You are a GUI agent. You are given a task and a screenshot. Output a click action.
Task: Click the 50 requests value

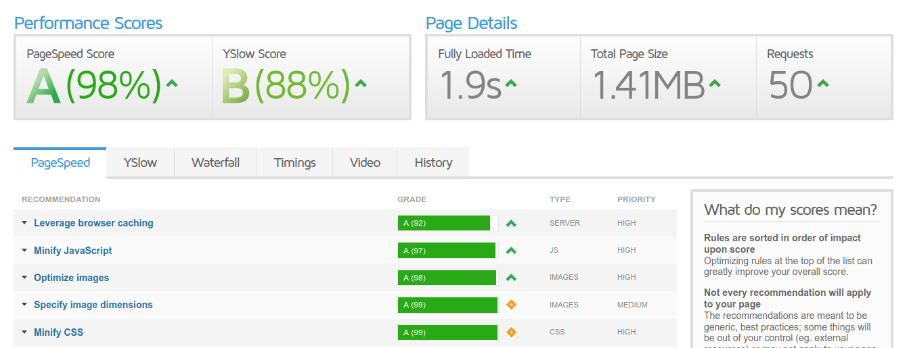click(x=791, y=86)
